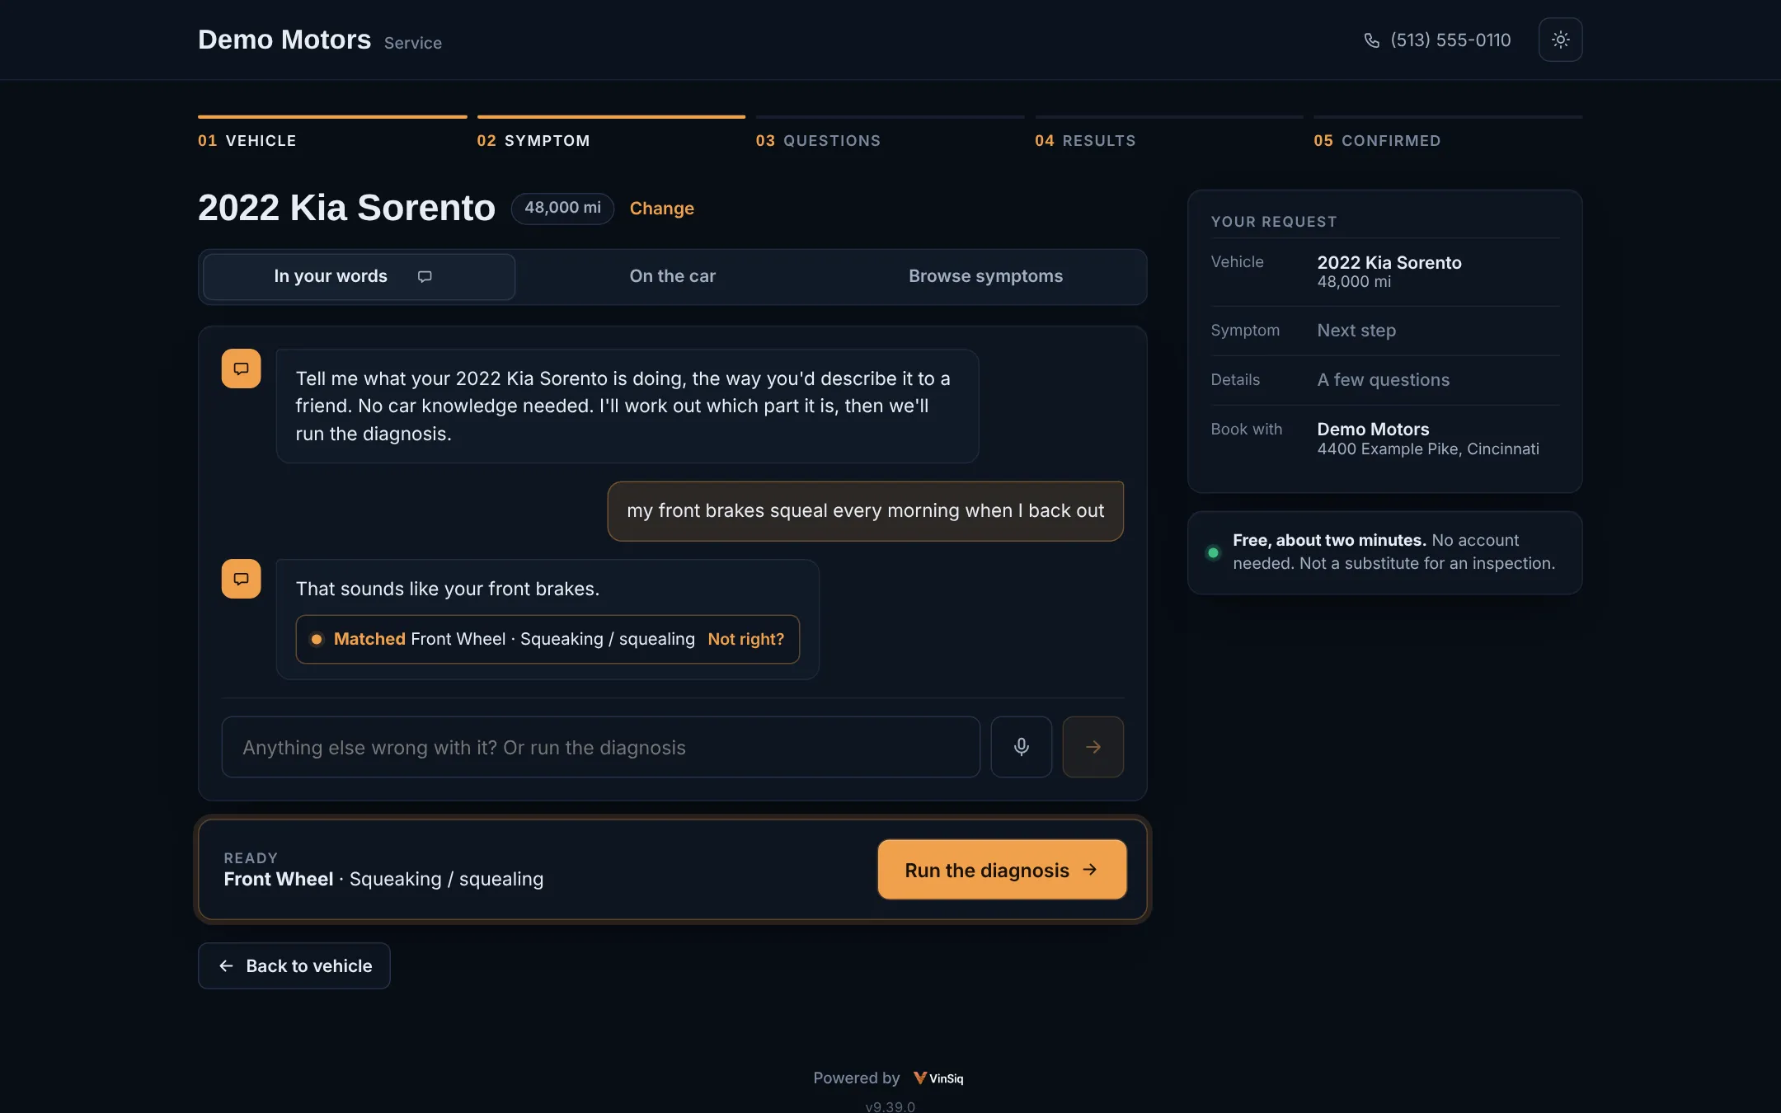Click Run the diagnosis button
This screenshot has width=1781, height=1113.
[1002, 870]
